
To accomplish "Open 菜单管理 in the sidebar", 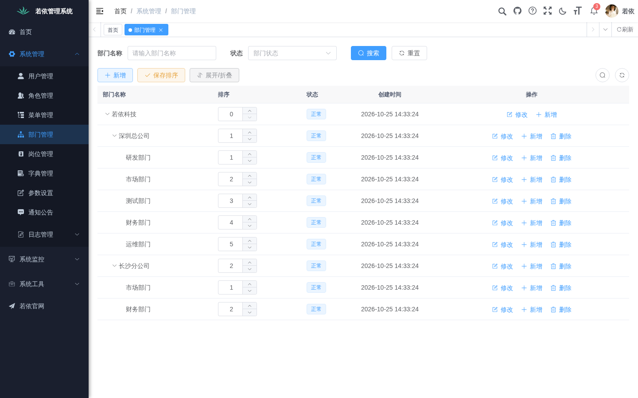I will click(x=44, y=115).
